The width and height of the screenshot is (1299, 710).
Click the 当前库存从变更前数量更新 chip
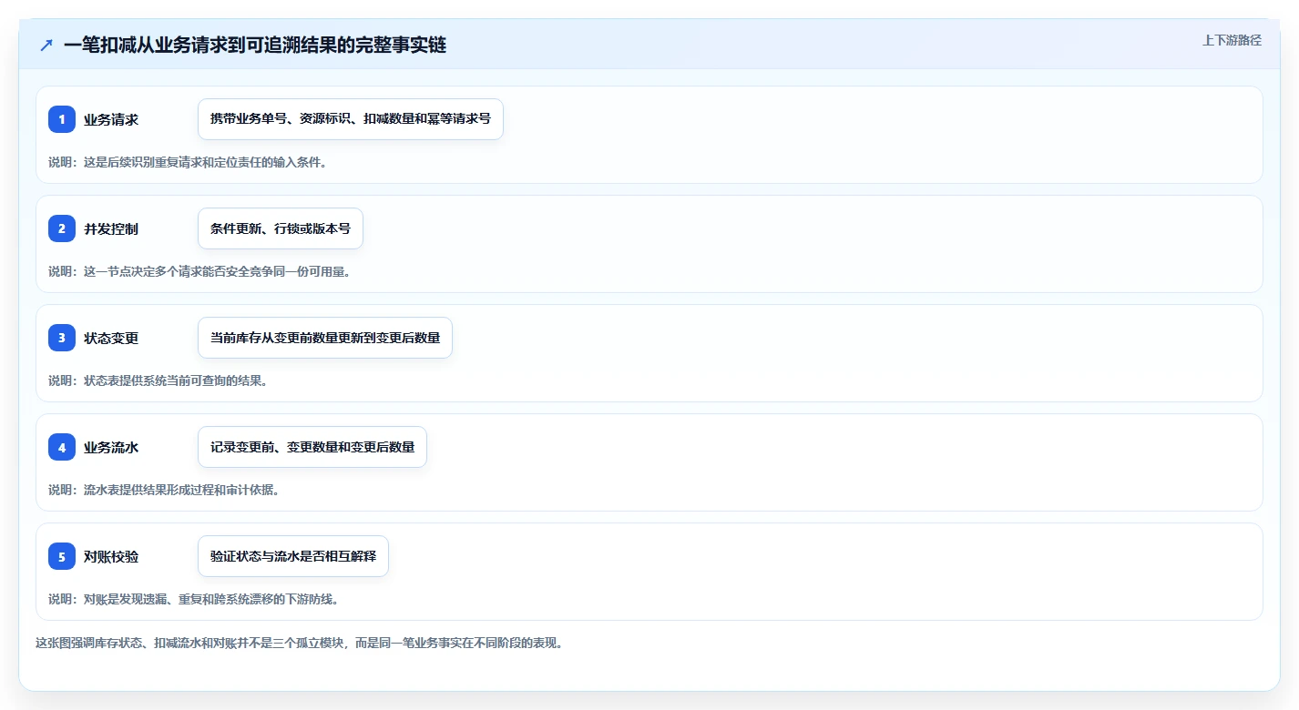click(x=325, y=338)
